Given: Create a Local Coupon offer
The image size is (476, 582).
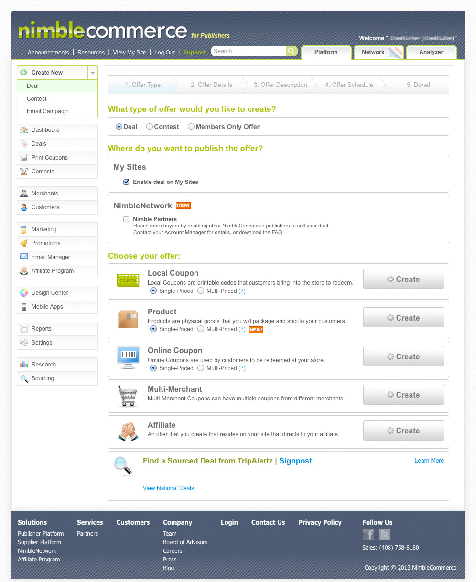Looking at the screenshot, I should coord(403,279).
